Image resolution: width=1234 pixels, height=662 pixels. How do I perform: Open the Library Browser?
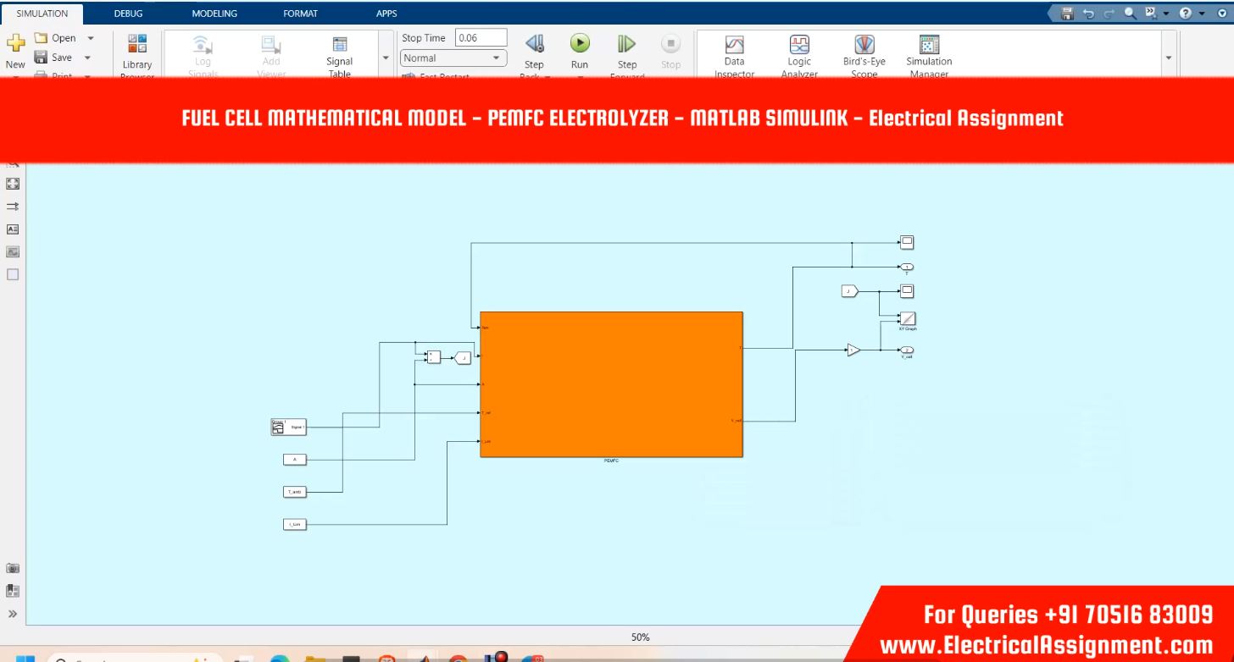coord(137,45)
